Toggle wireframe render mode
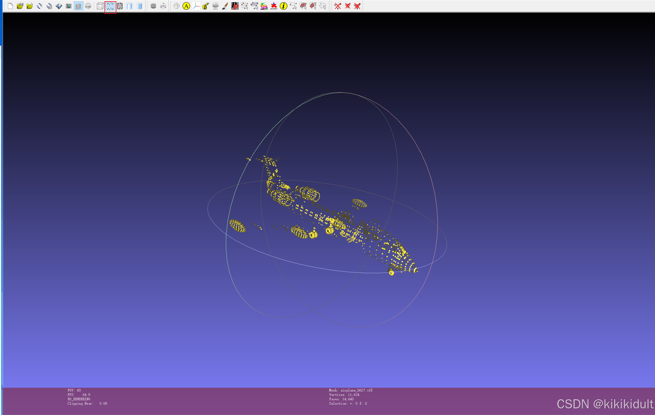 click(x=120, y=6)
